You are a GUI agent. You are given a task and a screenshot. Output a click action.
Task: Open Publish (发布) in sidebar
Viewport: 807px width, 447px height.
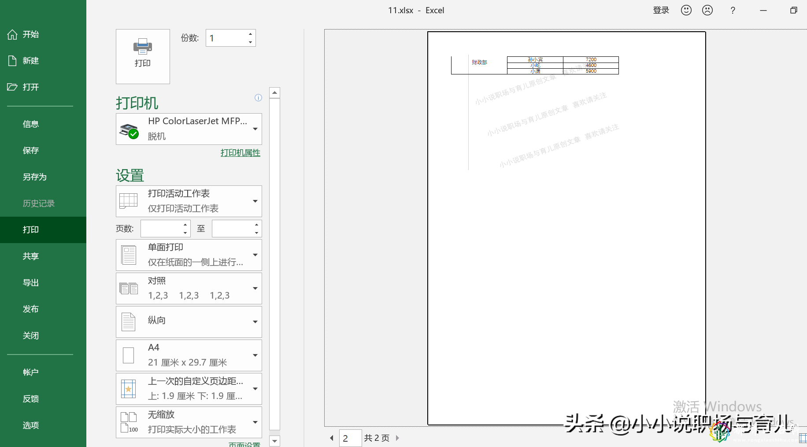pyautogui.click(x=43, y=309)
